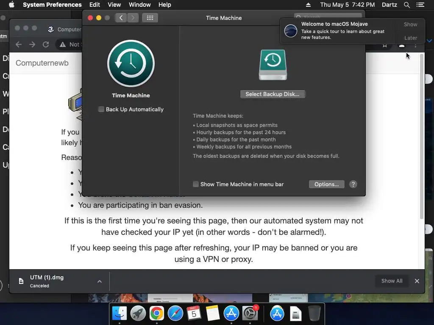Image resolution: width=434 pixels, height=325 pixels.
Task: Open Time Machine Options
Action: coord(327,185)
